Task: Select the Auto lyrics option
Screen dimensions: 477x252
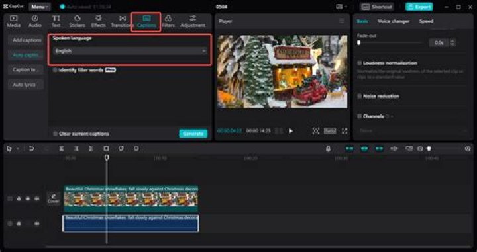Action: [x=26, y=85]
